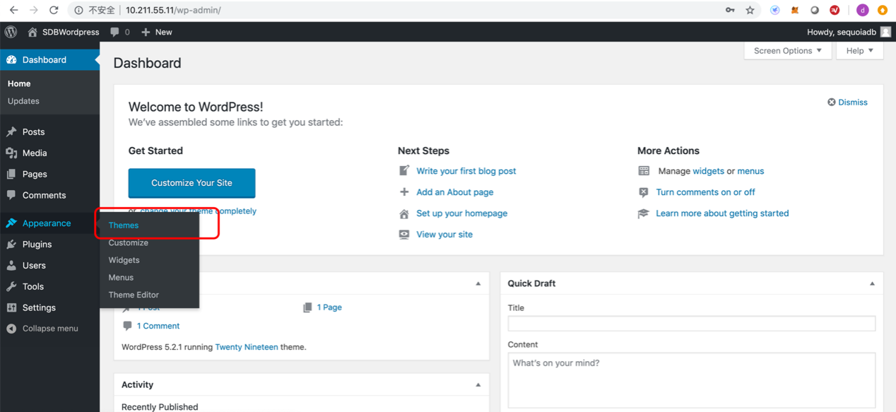
Task: Click the Quick Draft Title input field
Action: pos(691,323)
